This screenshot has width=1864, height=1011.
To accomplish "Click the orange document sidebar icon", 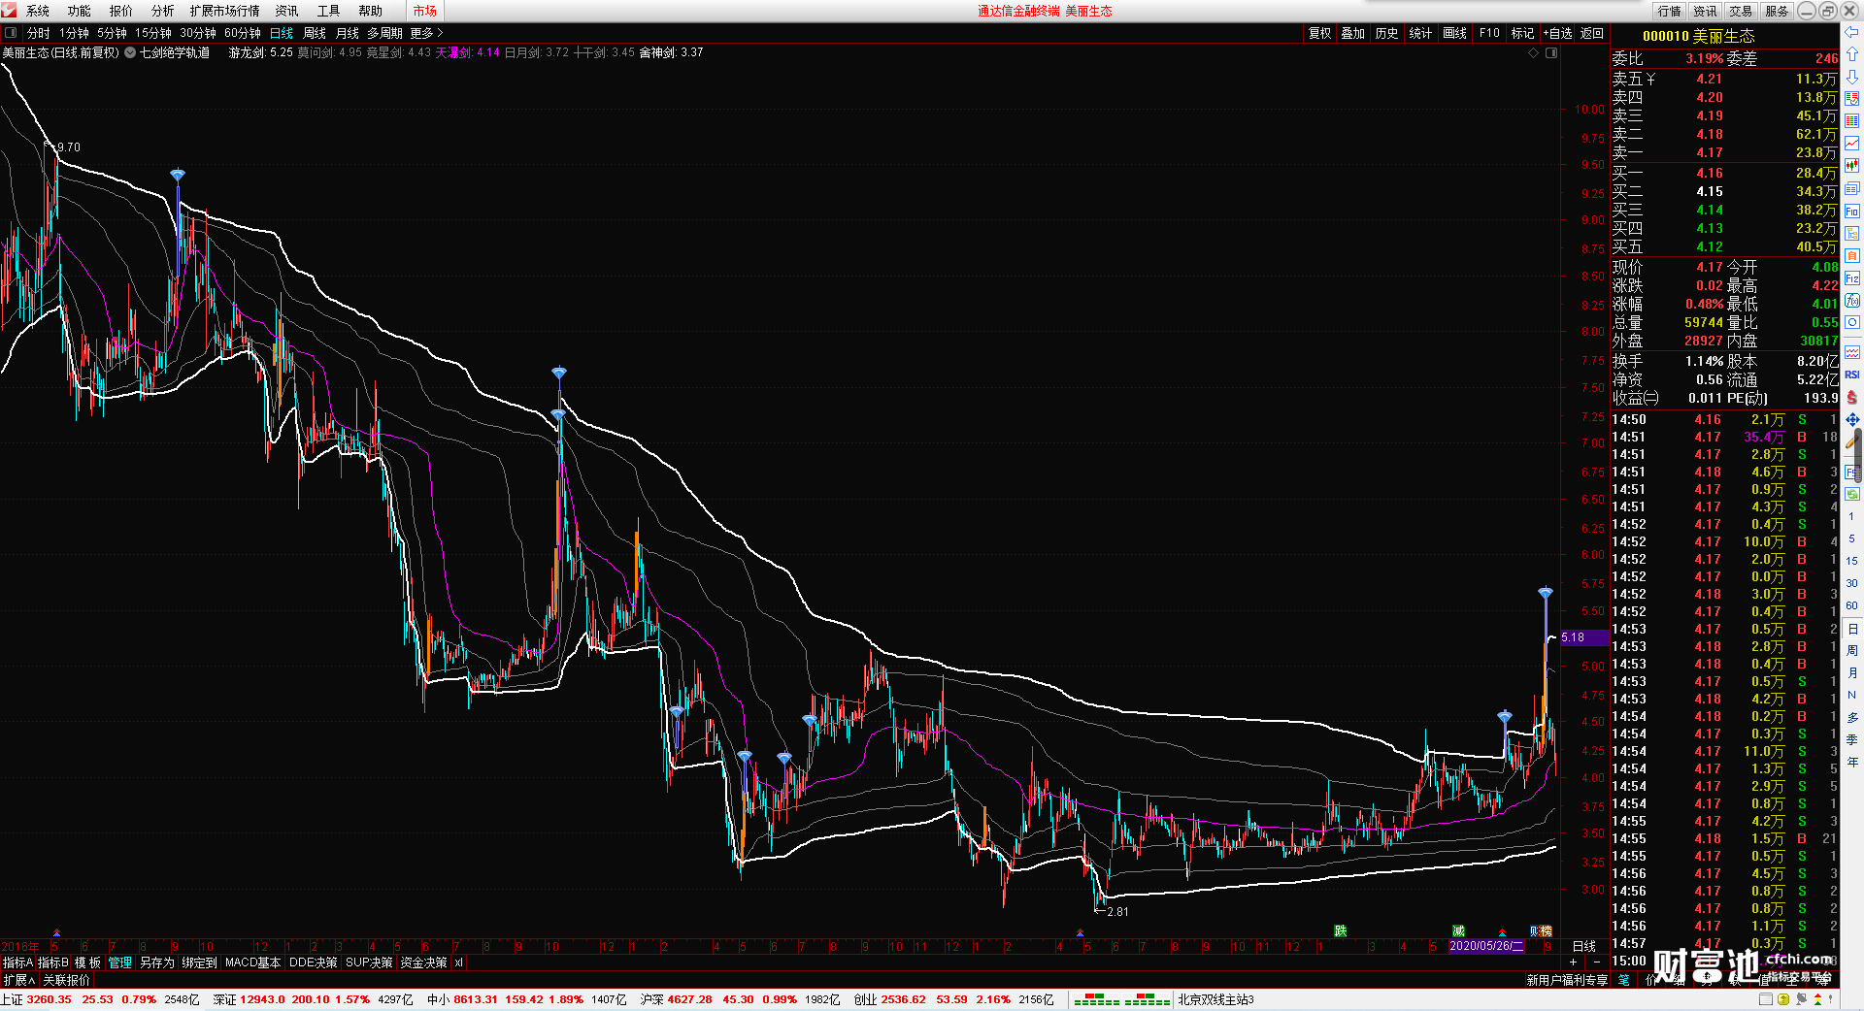I will pos(1852,256).
